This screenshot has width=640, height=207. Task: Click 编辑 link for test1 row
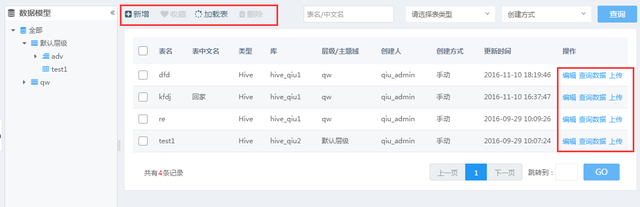(x=569, y=141)
